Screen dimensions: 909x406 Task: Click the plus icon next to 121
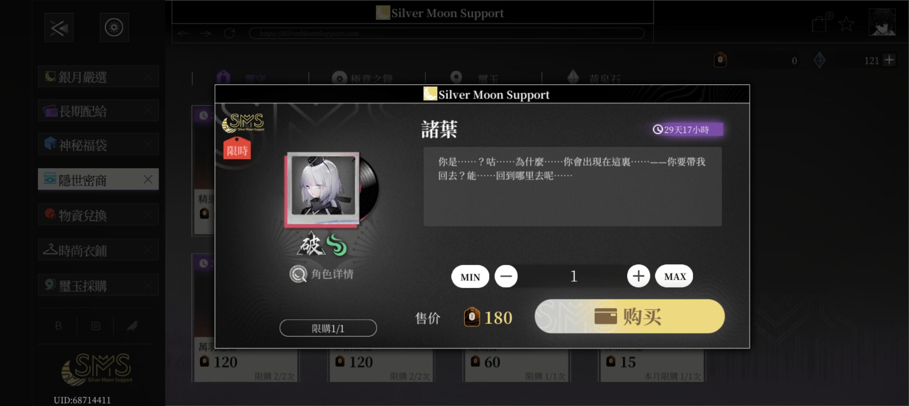(889, 60)
